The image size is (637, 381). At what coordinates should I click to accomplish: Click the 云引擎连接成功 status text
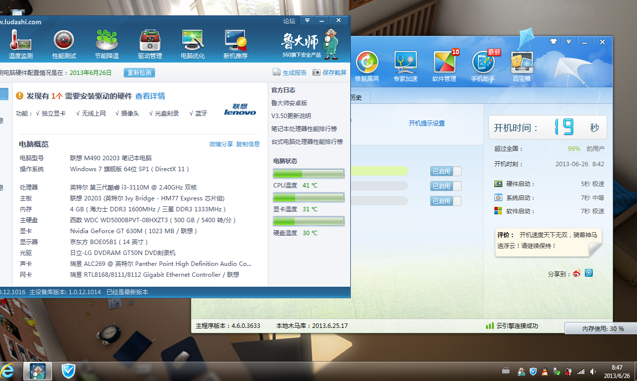click(517, 326)
